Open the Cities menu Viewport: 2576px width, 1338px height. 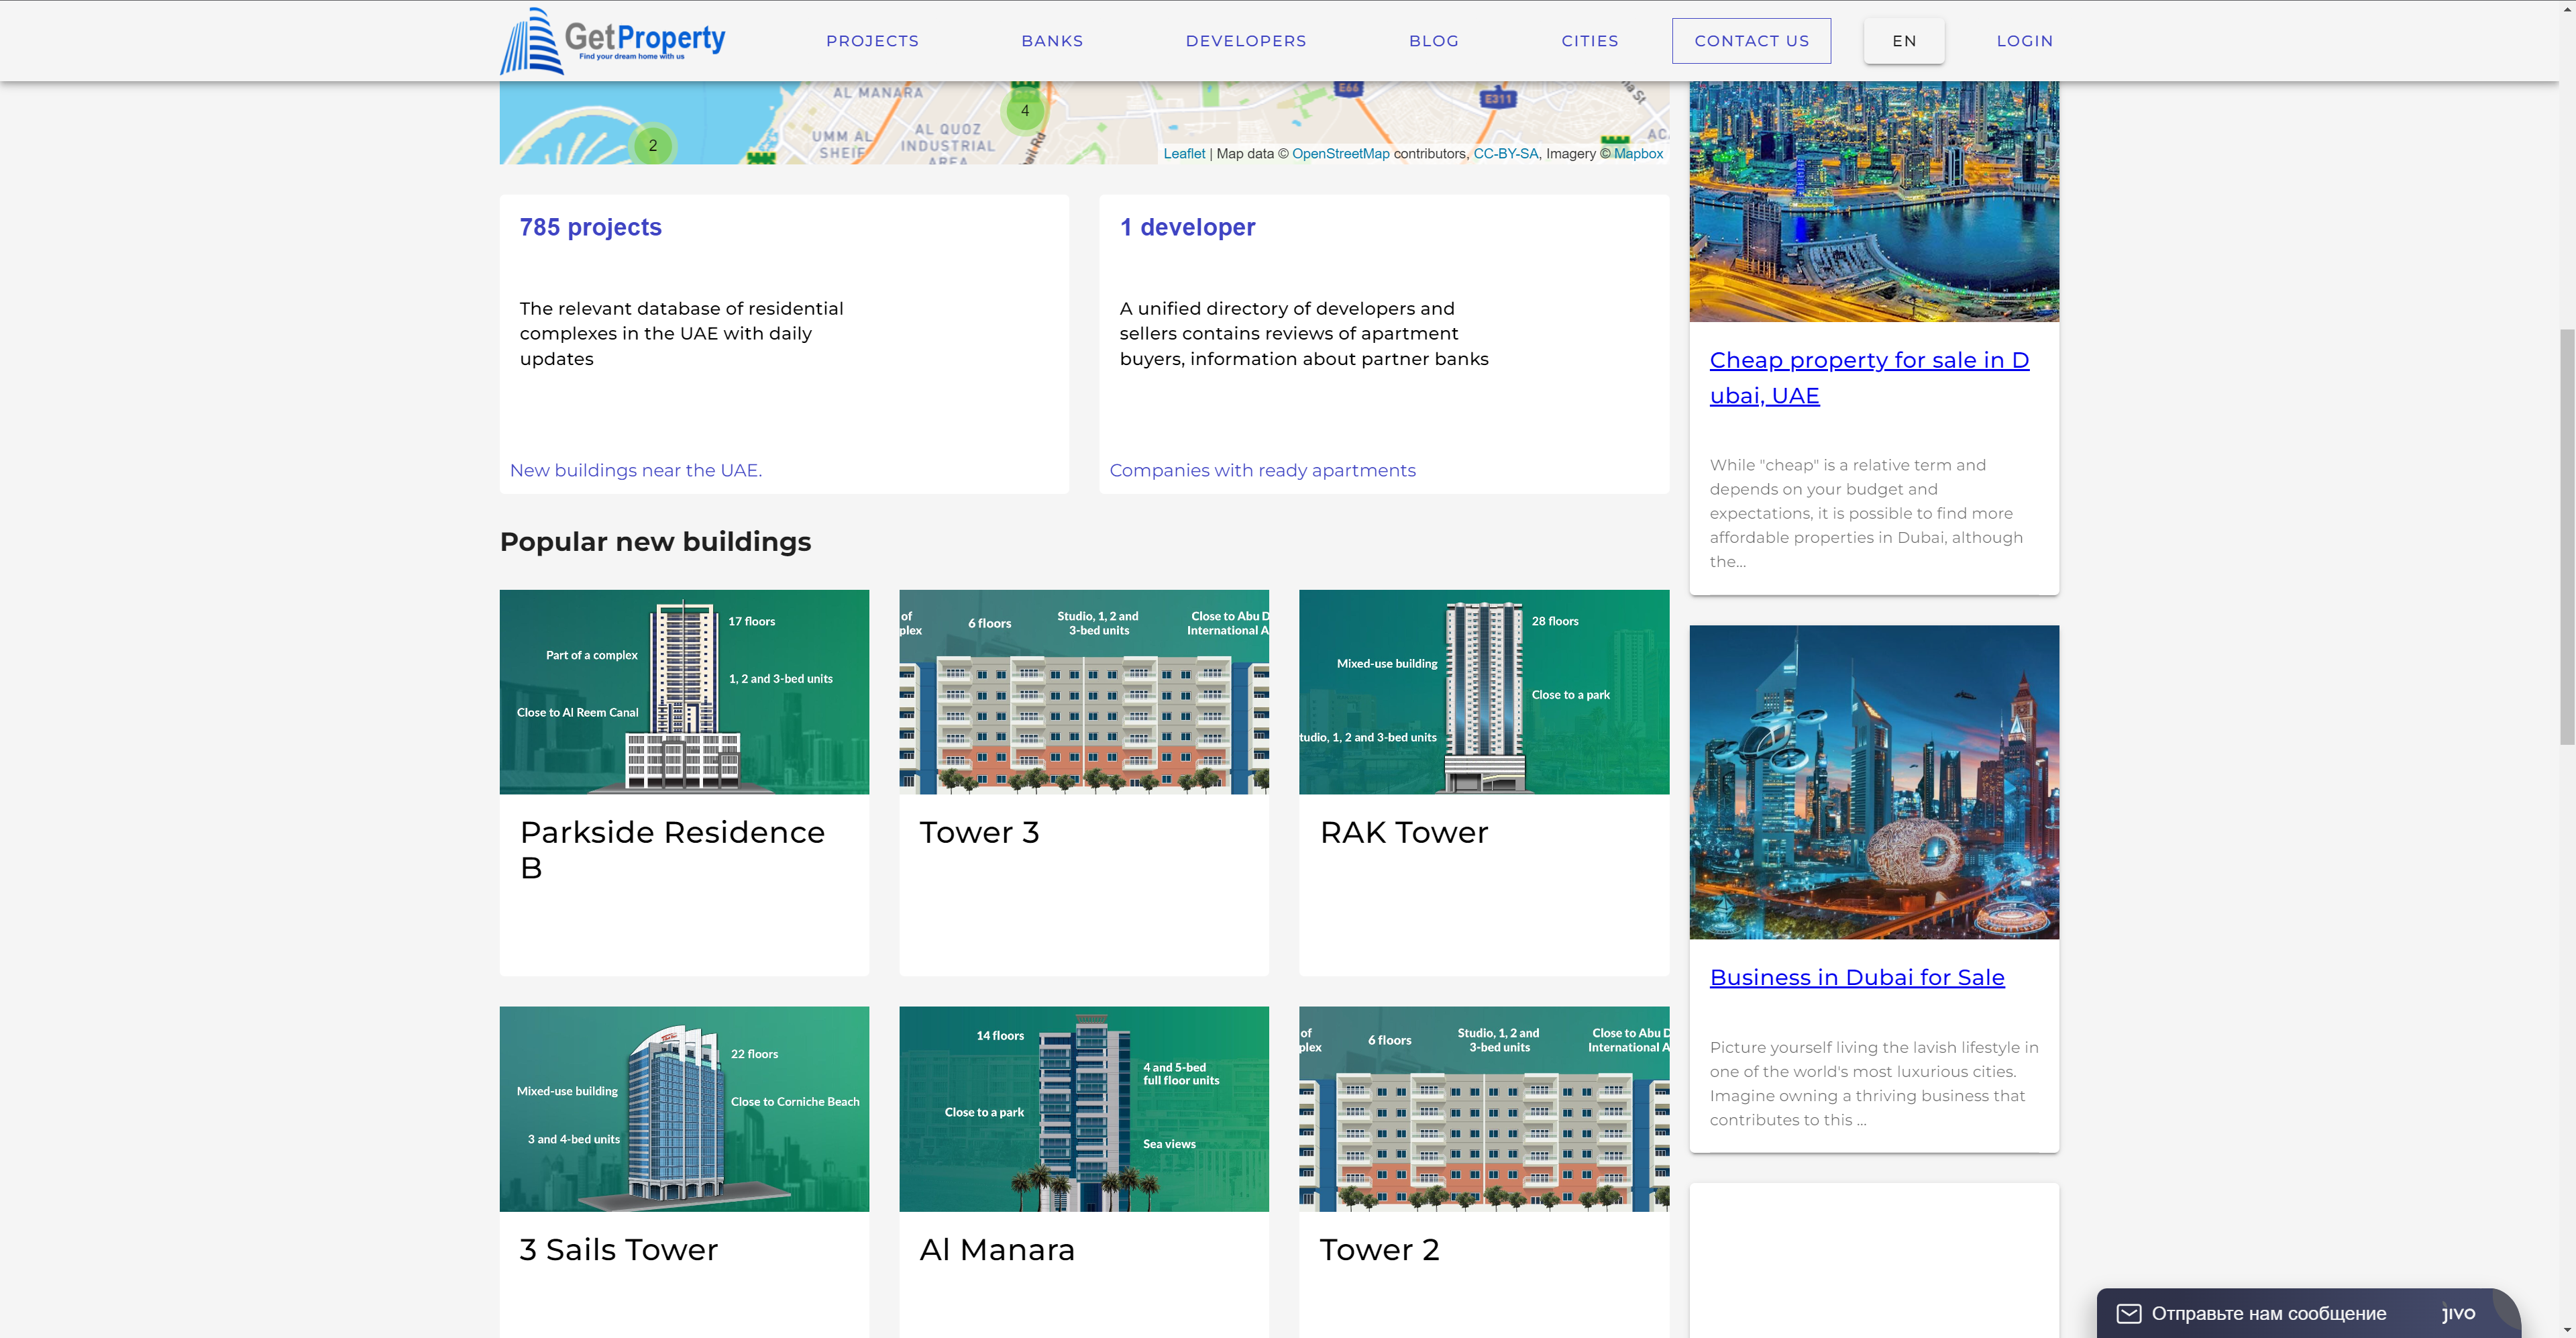tap(1589, 41)
